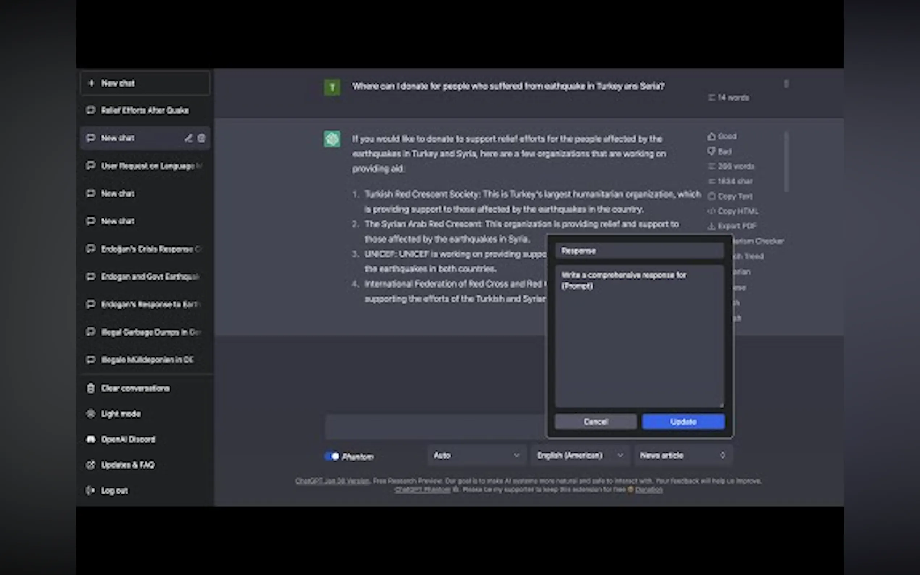Click the pencil edit icon on selected chat
Image resolution: width=920 pixels, height=575 pixels.
(188, 138)
